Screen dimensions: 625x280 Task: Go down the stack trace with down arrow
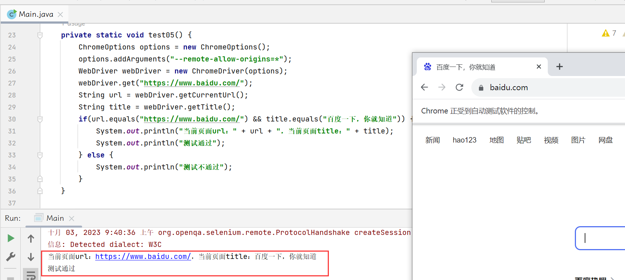[x=31, y=257]
